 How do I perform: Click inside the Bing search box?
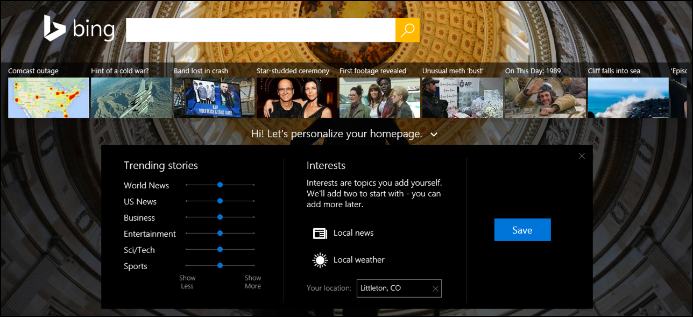click(260, 30)
